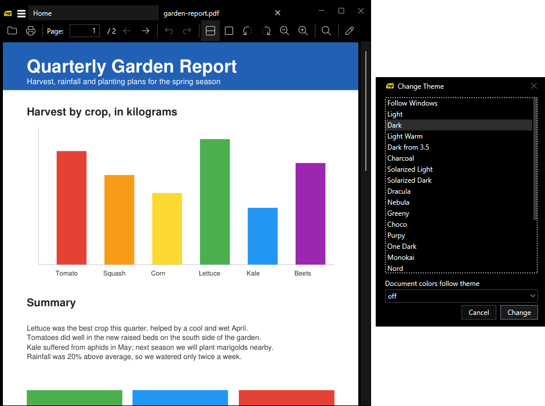
Task: Click the navigate forward (redo) arrow
Action: click(x=187, y=31)
